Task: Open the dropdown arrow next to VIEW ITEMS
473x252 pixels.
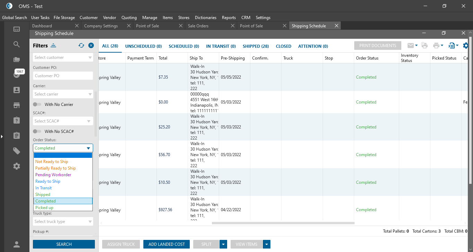Action: 267,244
